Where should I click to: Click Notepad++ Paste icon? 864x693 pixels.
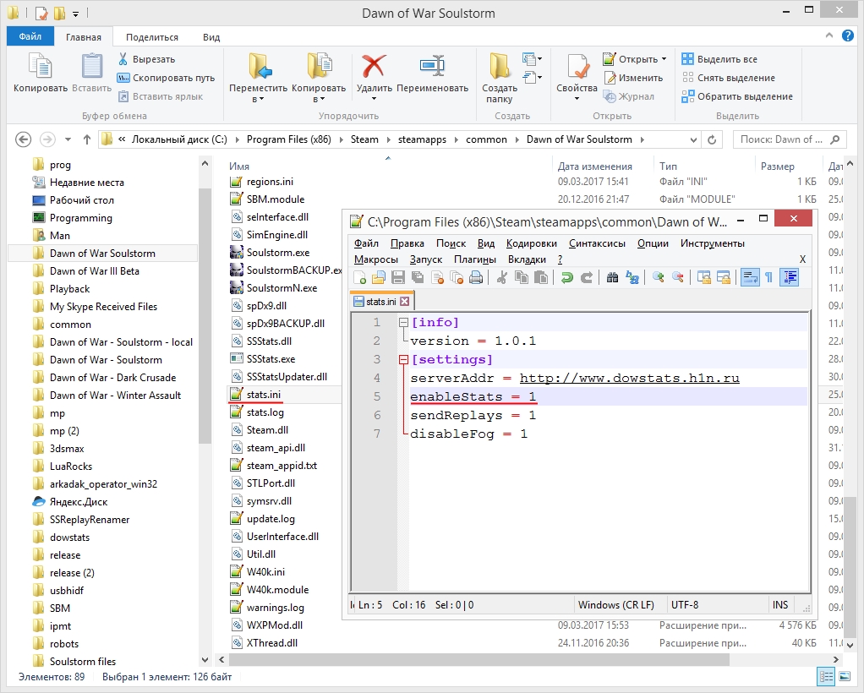pyautogui.click(x=541, y=278)
